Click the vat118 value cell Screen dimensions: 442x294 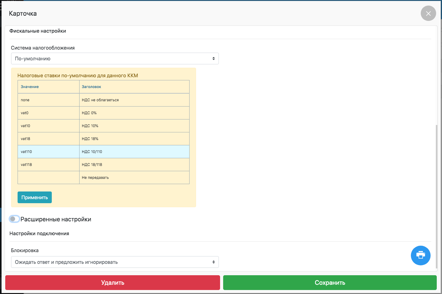click(27, 165)
